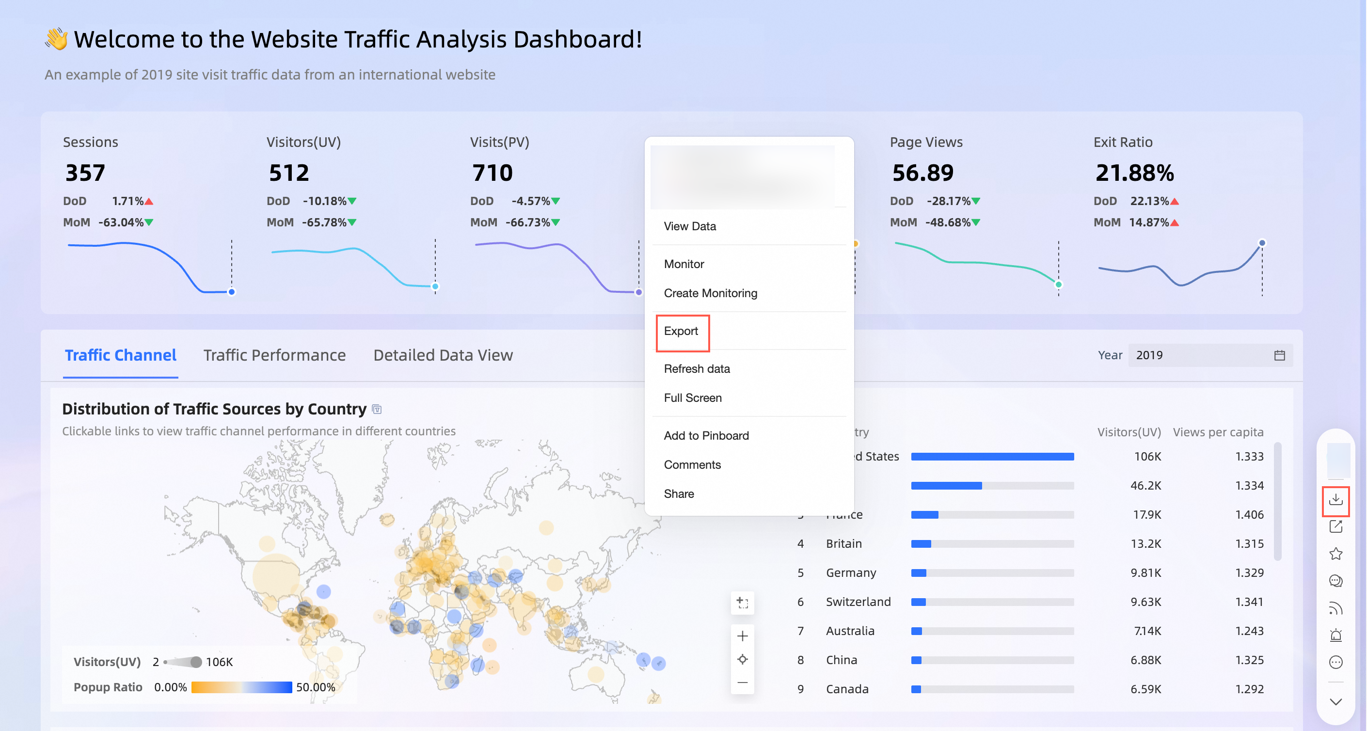Choose View Data in the context menu
The width and height of the screenshot is (1367, 731).
click(x=689, y=226)
